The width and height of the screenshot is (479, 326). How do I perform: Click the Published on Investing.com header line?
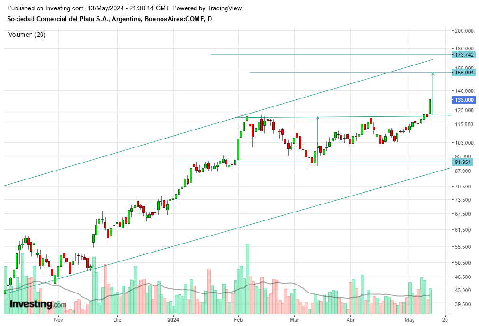pyautogui.click(x=125, y=8)
